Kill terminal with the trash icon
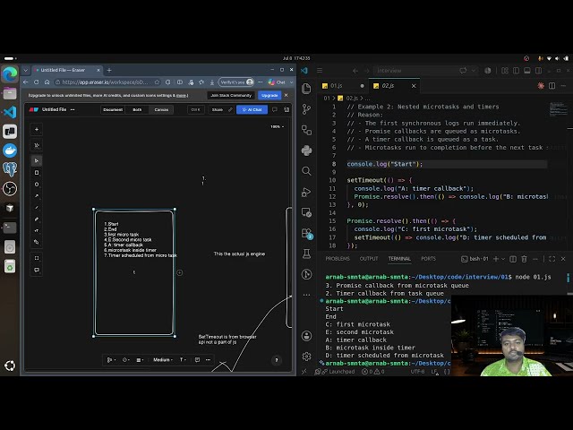This screenshot has height=430, width=573. coord(524,259)
